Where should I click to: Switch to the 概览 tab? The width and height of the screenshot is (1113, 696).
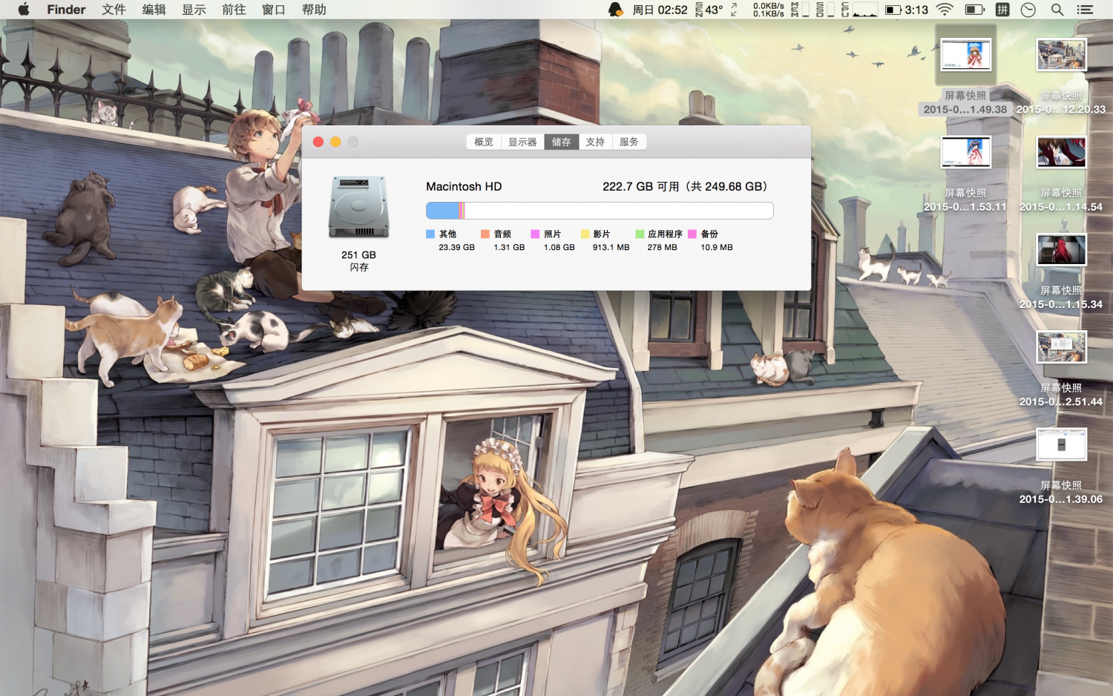pos(484,142)
